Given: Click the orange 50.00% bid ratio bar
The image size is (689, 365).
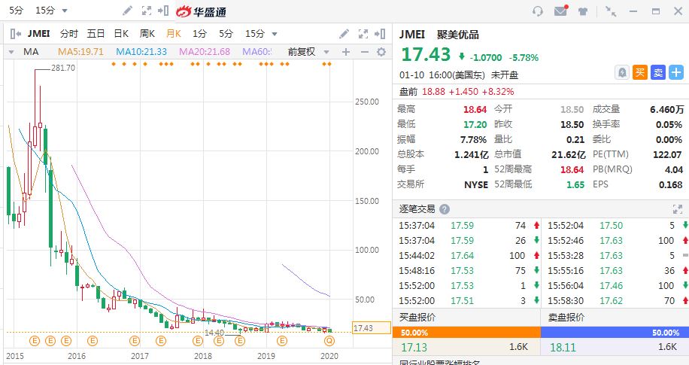Looking at the screenshot, I should click(x=466, y=333).
